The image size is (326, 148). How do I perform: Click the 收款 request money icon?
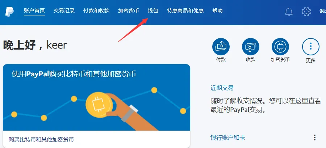251,47
